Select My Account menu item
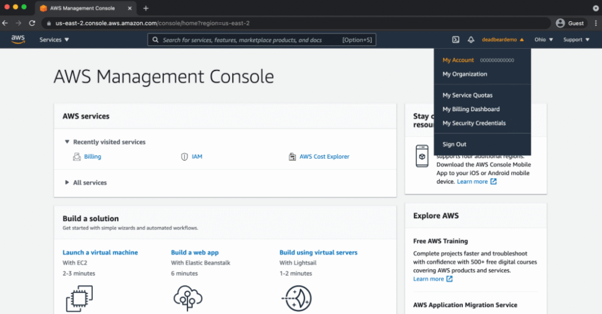This screenshot has width=602, height=314. pos(458,60)
